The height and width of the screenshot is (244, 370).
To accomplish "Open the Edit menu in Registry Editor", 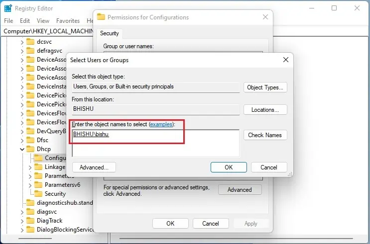I will (x=25, y=21).
